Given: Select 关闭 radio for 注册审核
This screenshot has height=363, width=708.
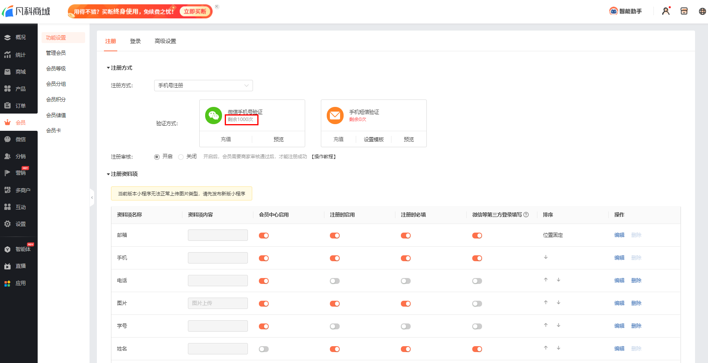Looking at the screenshot, I should (x=181, y=157).
